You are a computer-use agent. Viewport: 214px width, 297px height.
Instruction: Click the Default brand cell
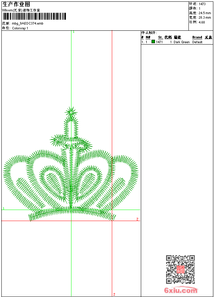[x=197, y=42]
